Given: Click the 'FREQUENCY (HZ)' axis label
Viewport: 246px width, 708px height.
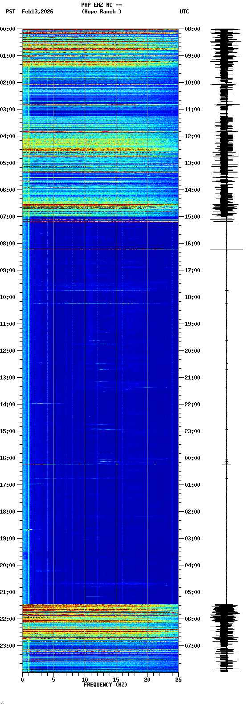Looking at the screenshot, I should pyautogui.click(x=106, y=685).
